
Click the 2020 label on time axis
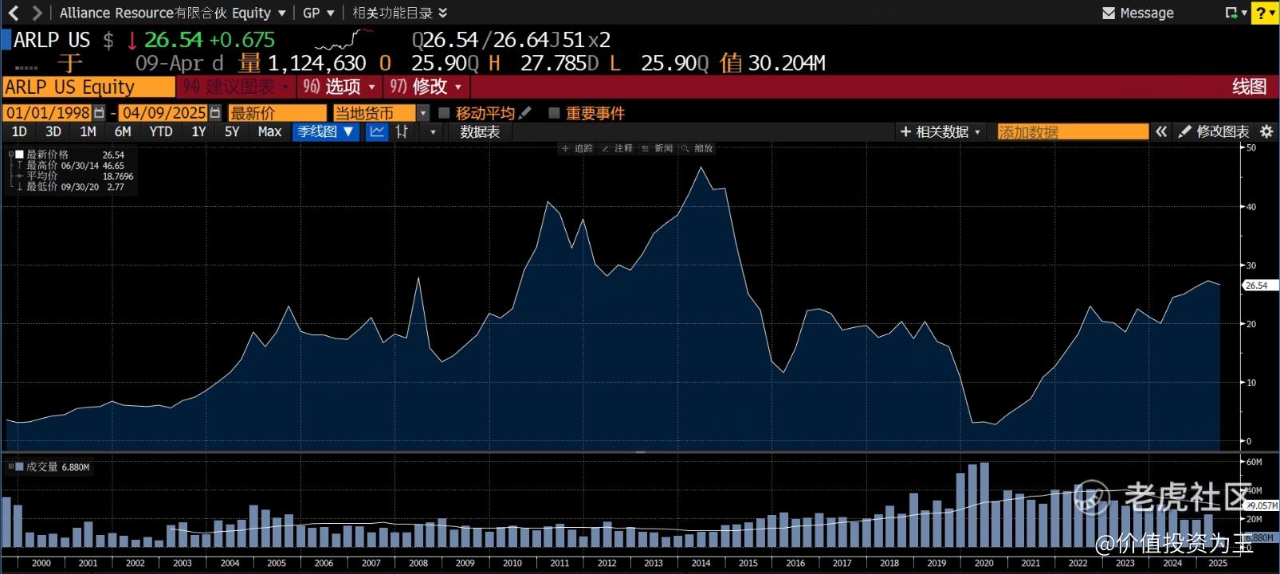[x=984, y=563]
